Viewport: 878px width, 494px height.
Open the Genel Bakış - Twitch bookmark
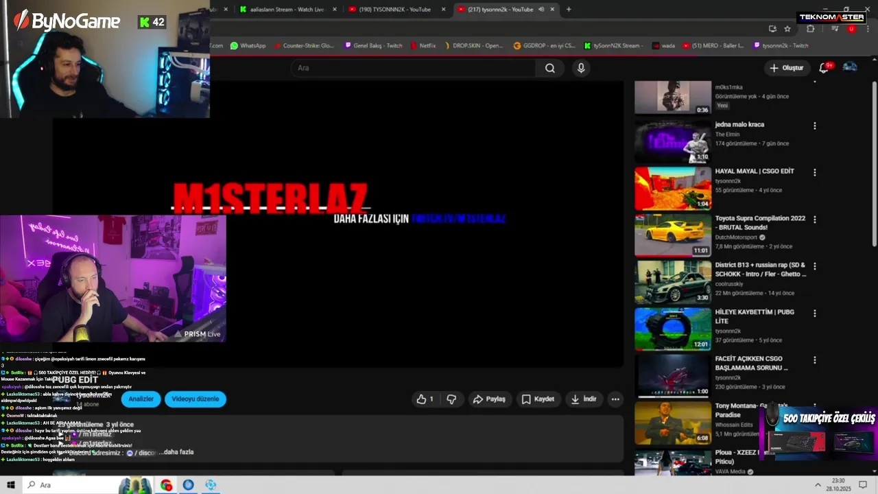click(x=373, y=46)
